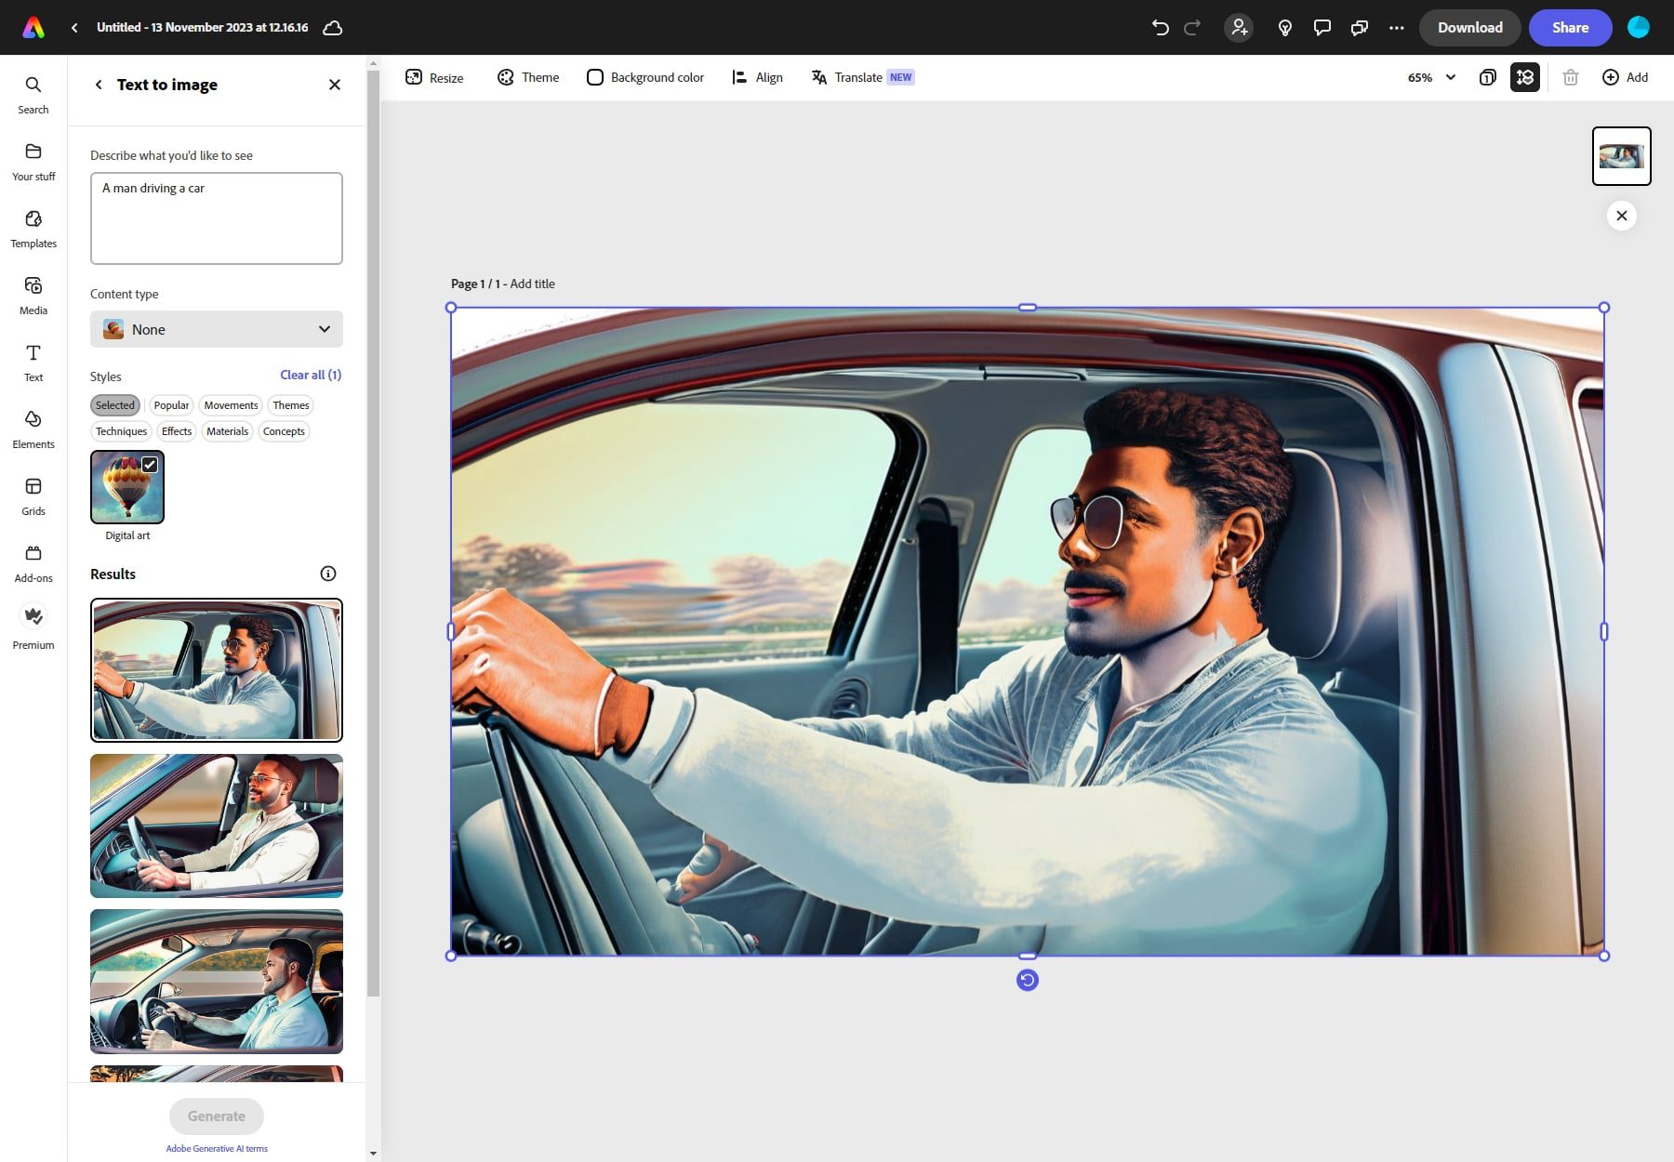1674x1162 pixels.
Task: Uncheck the Digital art style checkbox
Action: (151, 463)
